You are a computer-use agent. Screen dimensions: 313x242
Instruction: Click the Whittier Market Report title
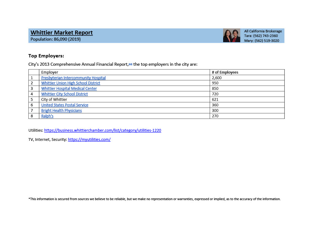click(x=61, y=32)
